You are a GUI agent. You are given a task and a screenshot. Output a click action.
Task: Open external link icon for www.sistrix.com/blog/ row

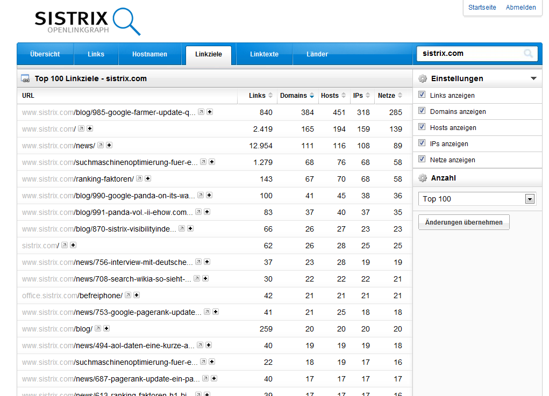pyautogui.click(x=98, y=329)
